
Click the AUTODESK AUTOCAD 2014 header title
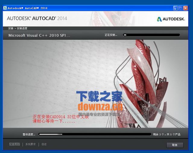(37, 18)
